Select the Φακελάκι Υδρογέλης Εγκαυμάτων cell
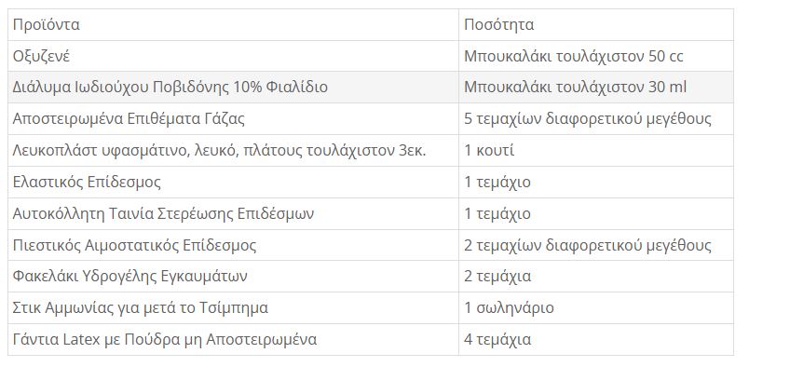The width and height of the screenshot is (790, 367). click(233, 277)
